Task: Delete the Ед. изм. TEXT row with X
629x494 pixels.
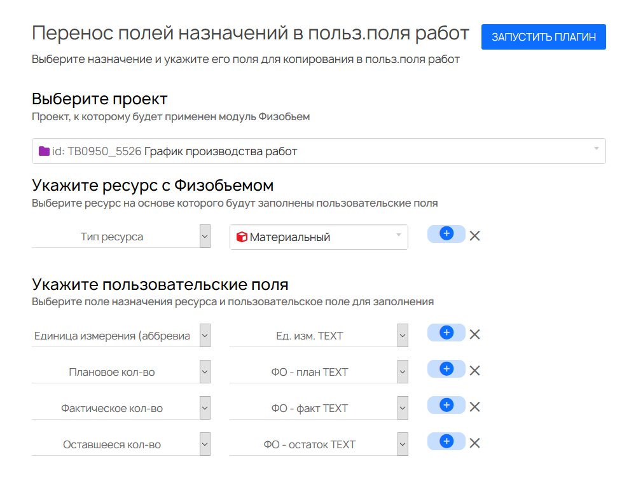Action: pyautogui.click(x=475, y=334)
